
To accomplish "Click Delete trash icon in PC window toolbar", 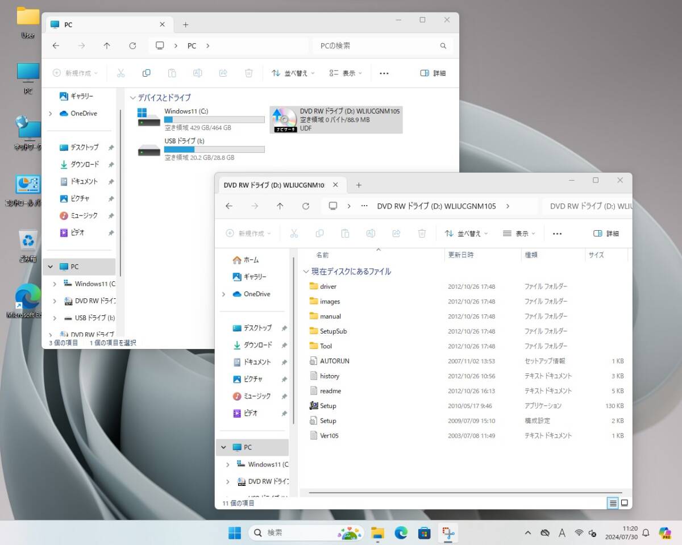I will pos(248,73).
